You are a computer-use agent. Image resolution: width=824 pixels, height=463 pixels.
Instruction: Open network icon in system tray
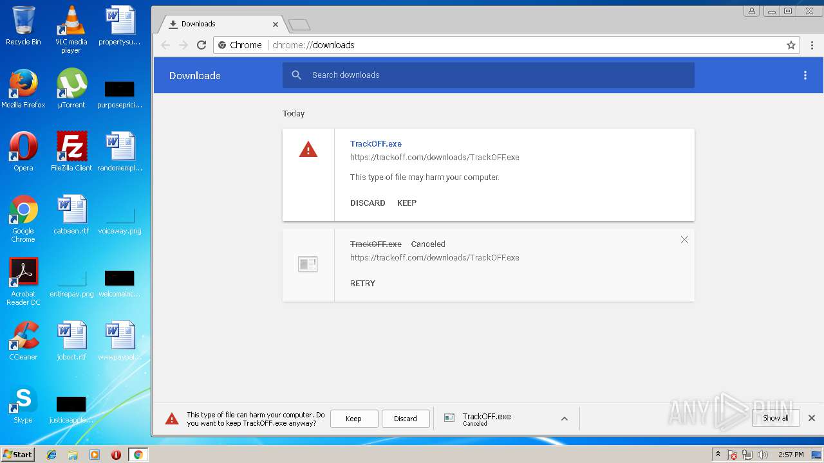click(x=747, y=455)
